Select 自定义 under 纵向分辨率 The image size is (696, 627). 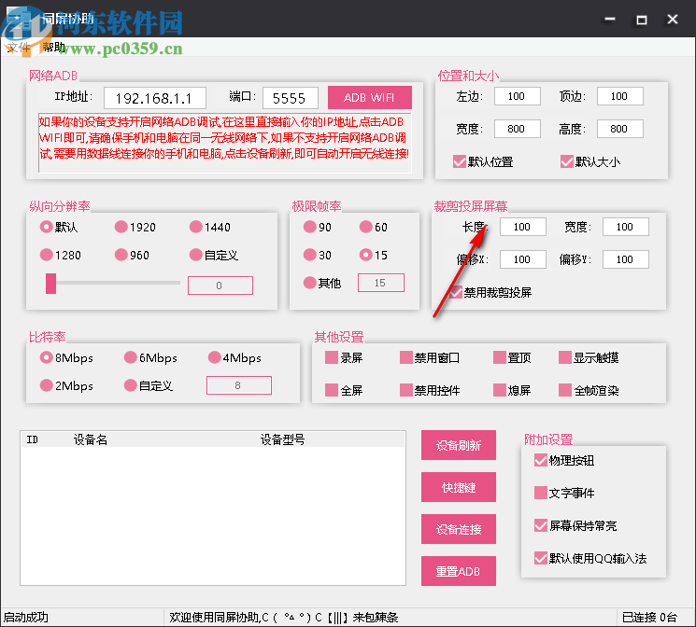[196, 255]
